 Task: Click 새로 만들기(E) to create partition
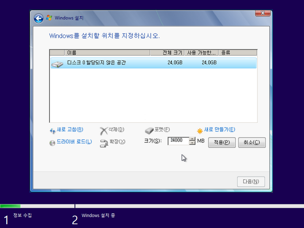pos(220,130)
